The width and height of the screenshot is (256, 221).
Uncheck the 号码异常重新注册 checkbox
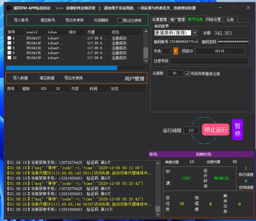pyautogui.click(x=187, y=74)
